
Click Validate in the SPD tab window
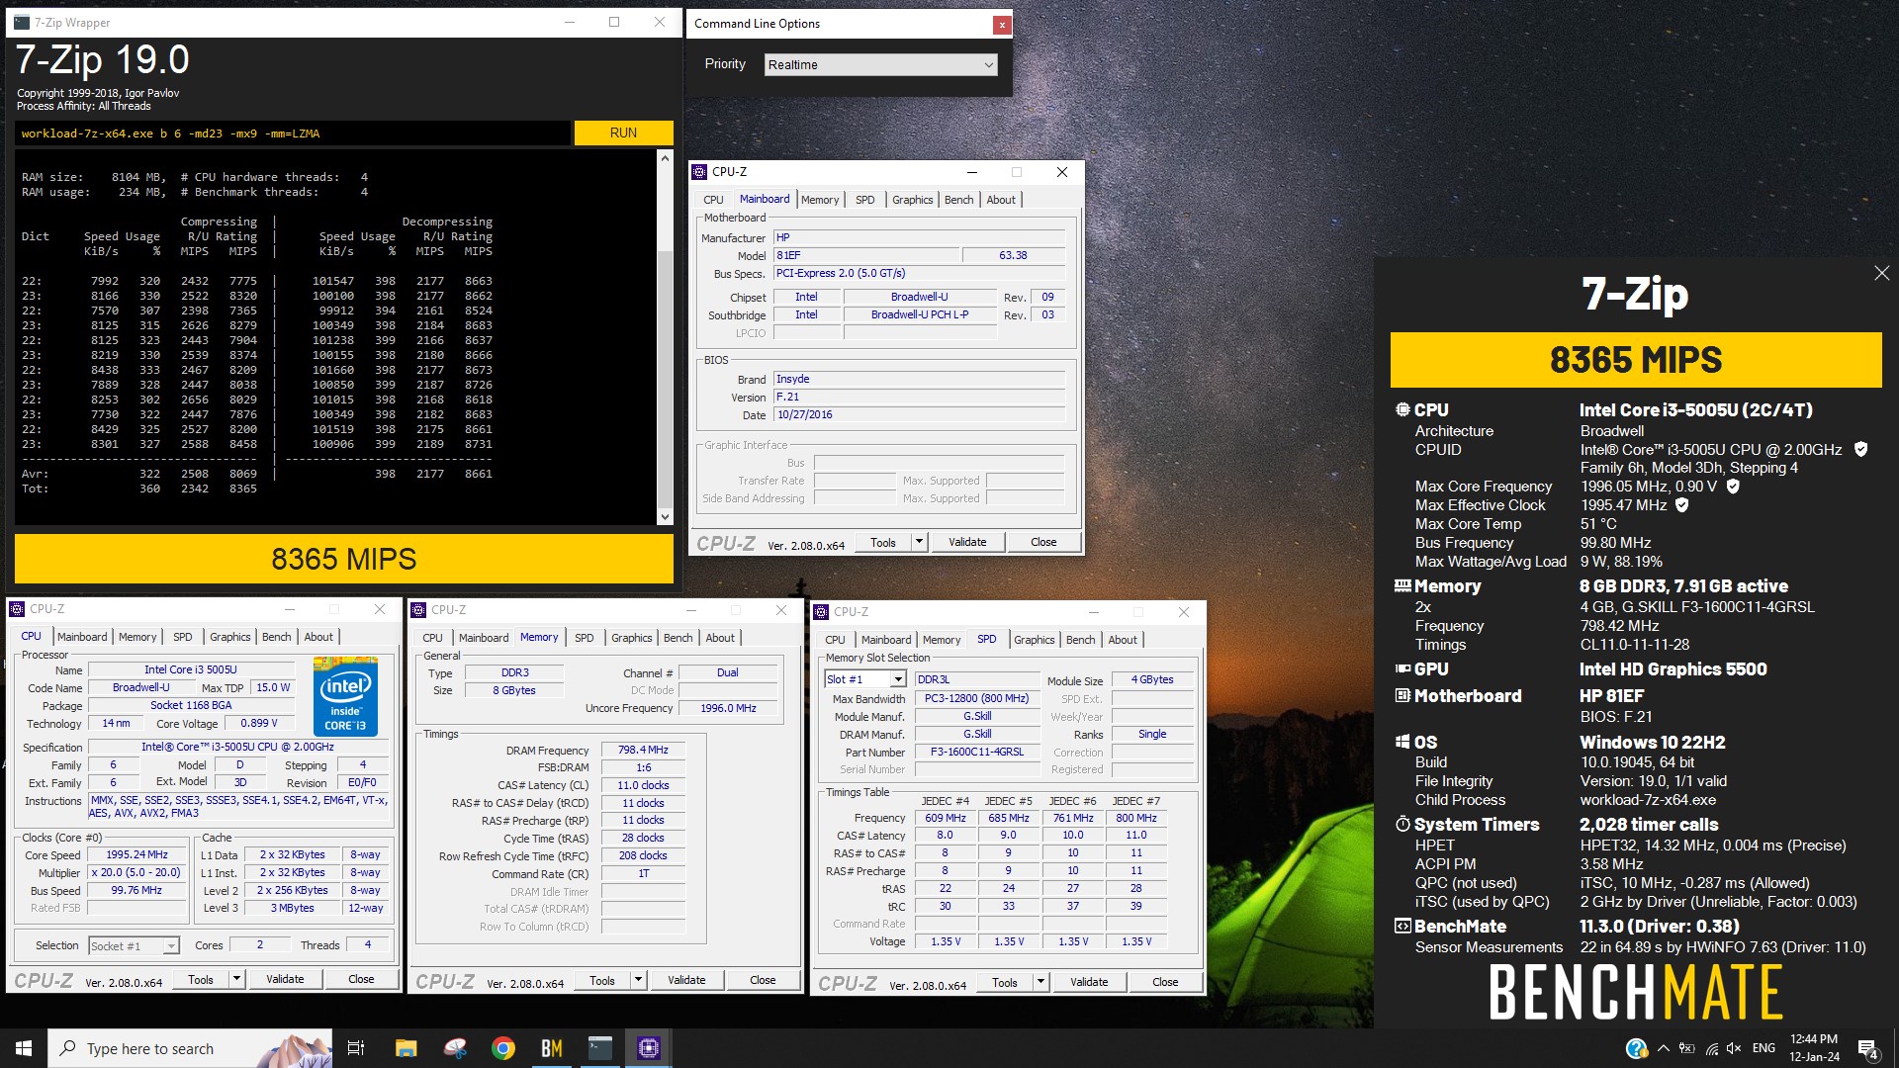[x=1089, y=982]
